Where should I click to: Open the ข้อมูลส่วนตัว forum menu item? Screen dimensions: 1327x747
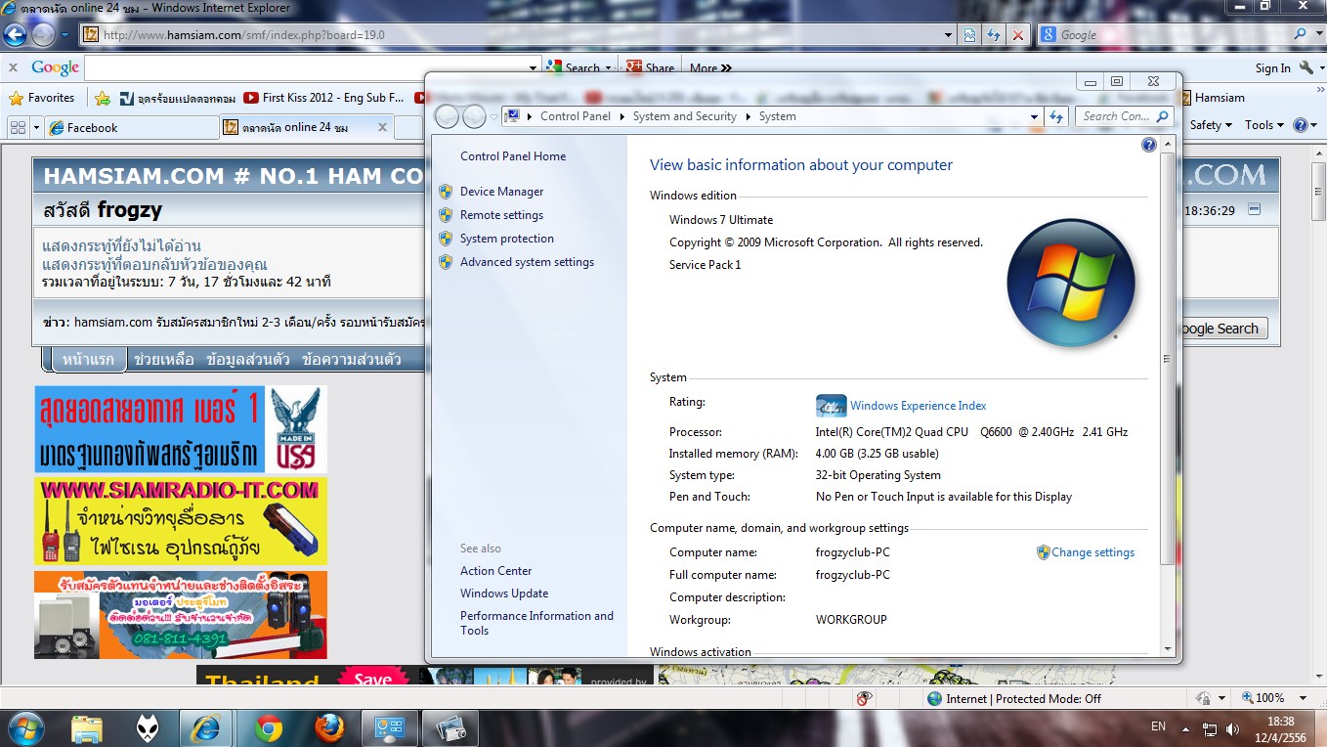pyautogui.click(x=248, y=359)
